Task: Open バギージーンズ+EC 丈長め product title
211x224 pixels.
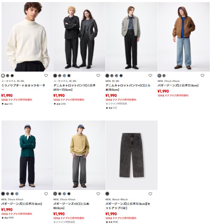Action: coord(71,206)
